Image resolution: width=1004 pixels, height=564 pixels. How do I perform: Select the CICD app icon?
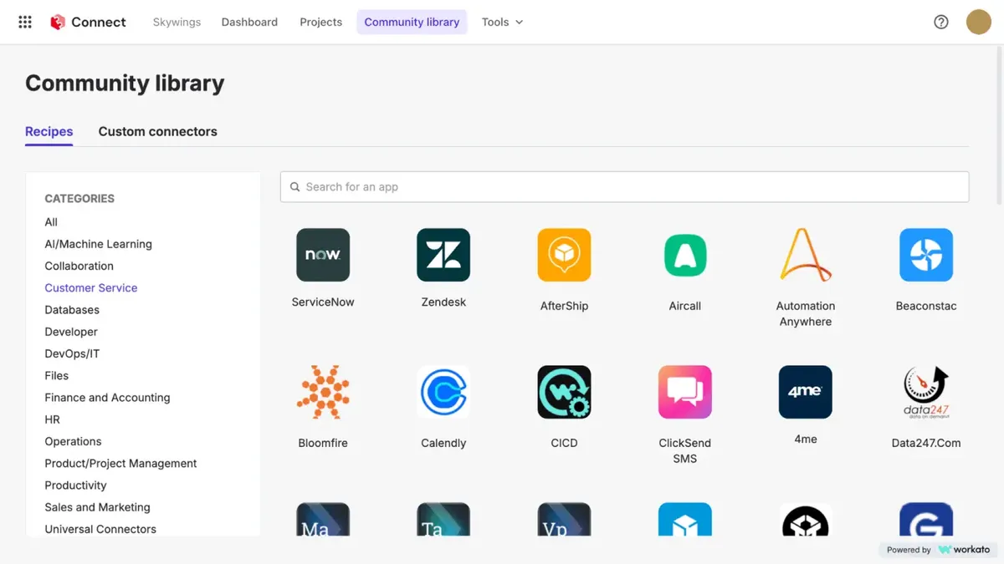564,392
